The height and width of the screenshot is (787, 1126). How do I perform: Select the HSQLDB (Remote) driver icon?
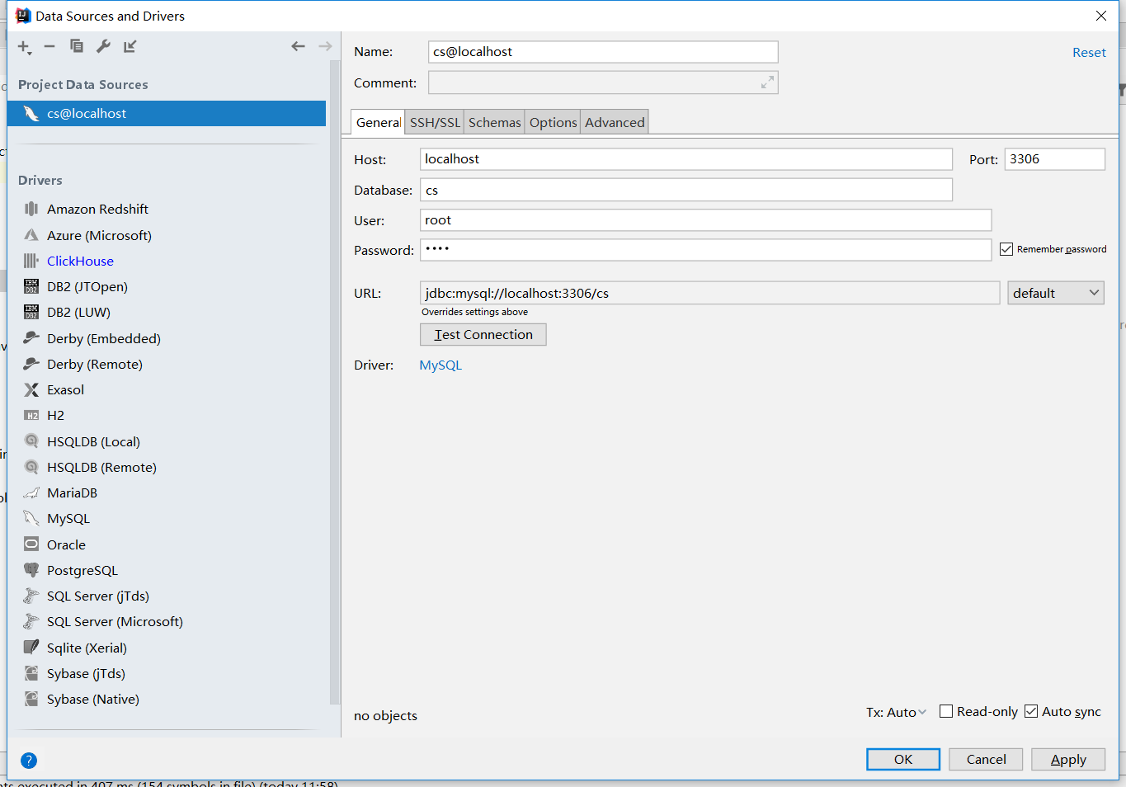pos(31,467)
